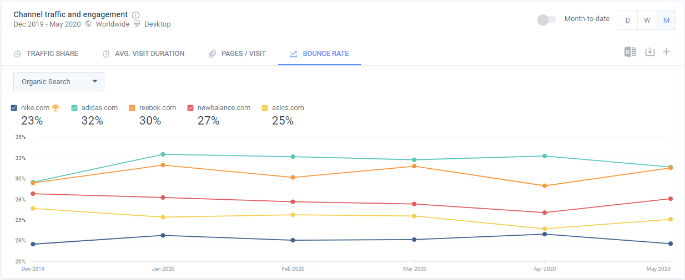The width and height of the screenshot is (685, 280).
Task: Toggle the Month-to-date switch
Action: 546,20
